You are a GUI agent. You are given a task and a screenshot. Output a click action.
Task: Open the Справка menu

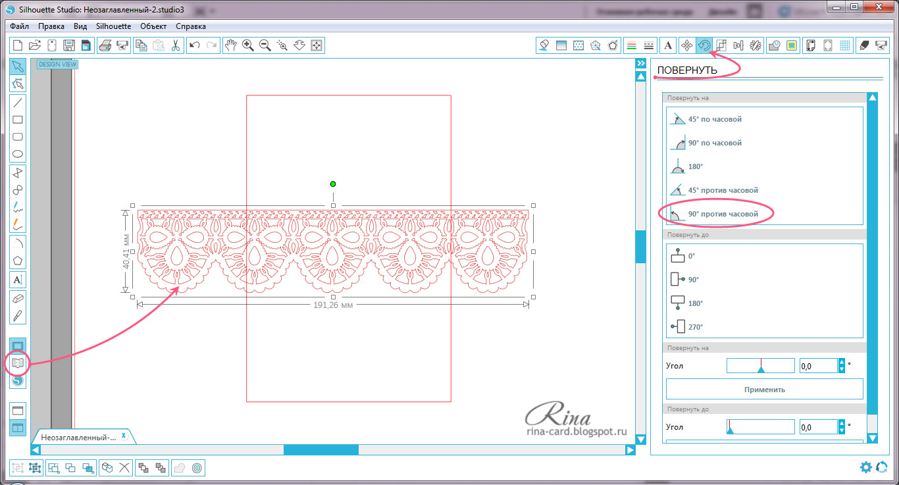coord(191,26)
